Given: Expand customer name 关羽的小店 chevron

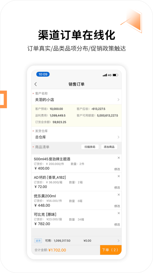Looking at the screenshot, I should (x=118, y=100).
